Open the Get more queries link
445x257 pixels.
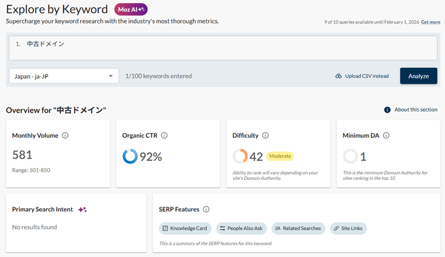(x=431, y=22)
